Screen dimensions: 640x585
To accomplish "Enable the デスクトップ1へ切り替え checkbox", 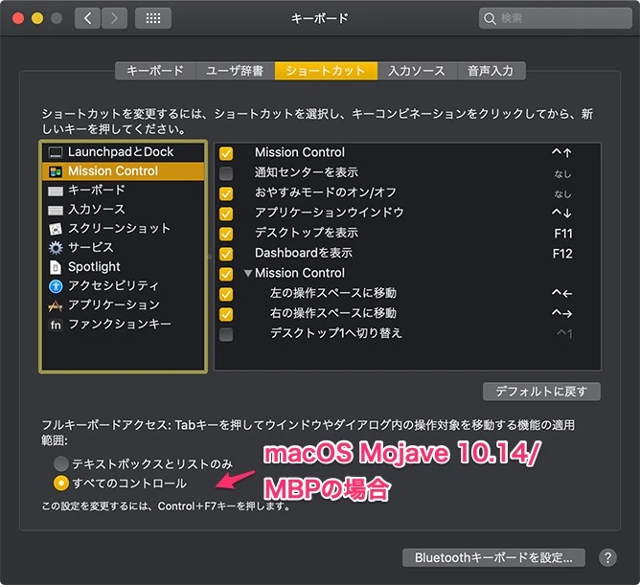I will coord(226,334).
